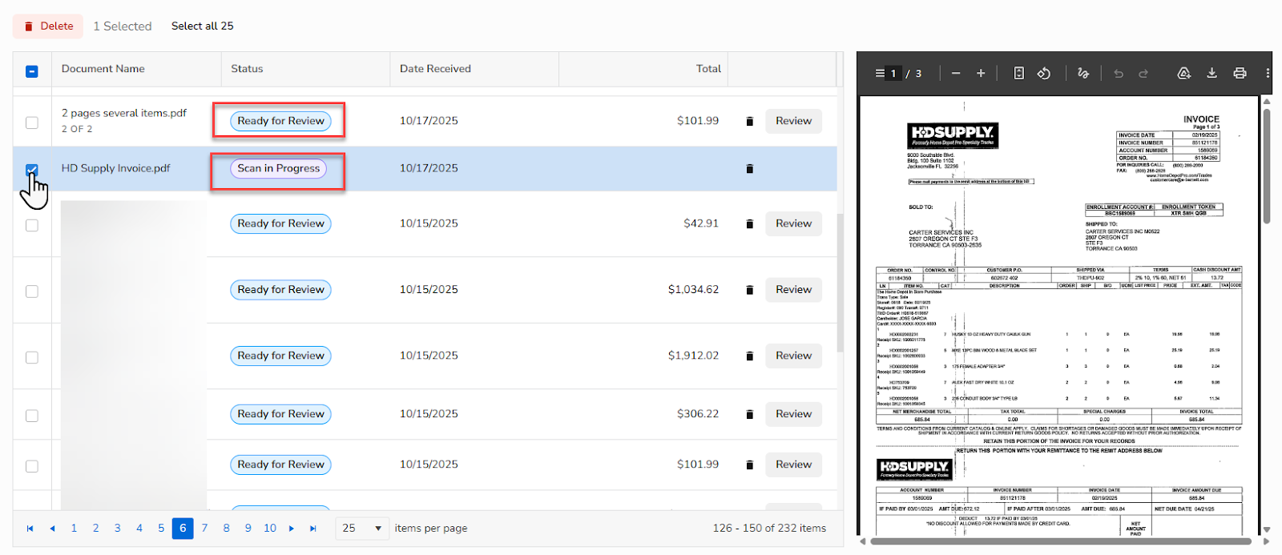Click the trash icon in the $1,034.62 row
This screenshot has height=555, width=1282.
[750, 290]
